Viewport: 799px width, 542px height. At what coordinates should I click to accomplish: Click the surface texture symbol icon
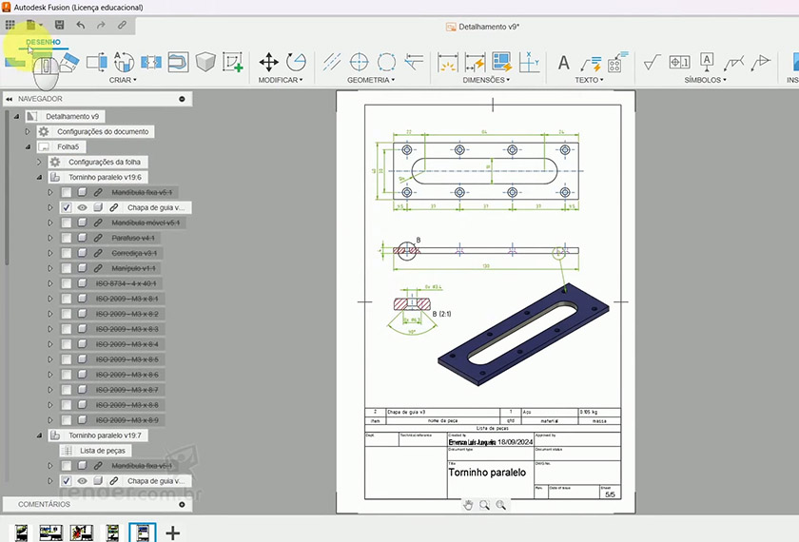coord(652,63)
